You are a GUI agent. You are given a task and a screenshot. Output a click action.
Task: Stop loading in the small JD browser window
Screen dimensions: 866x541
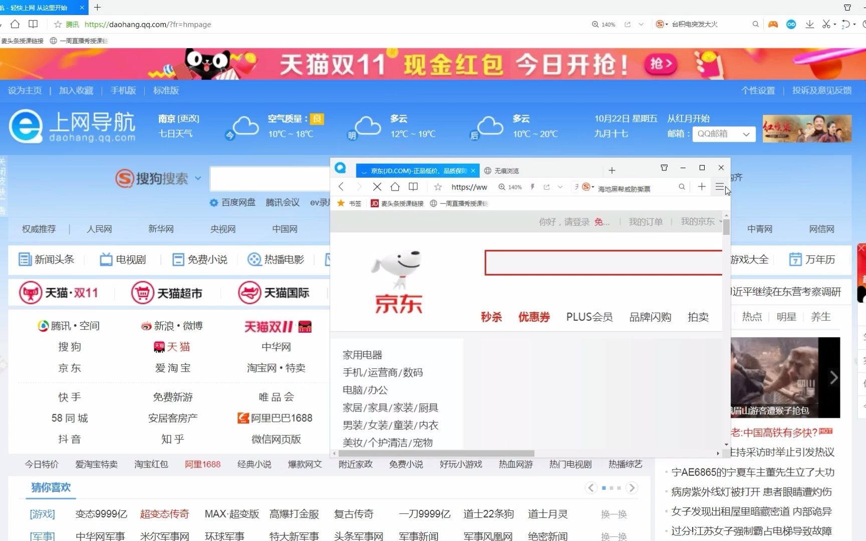[x=377, y=187]
